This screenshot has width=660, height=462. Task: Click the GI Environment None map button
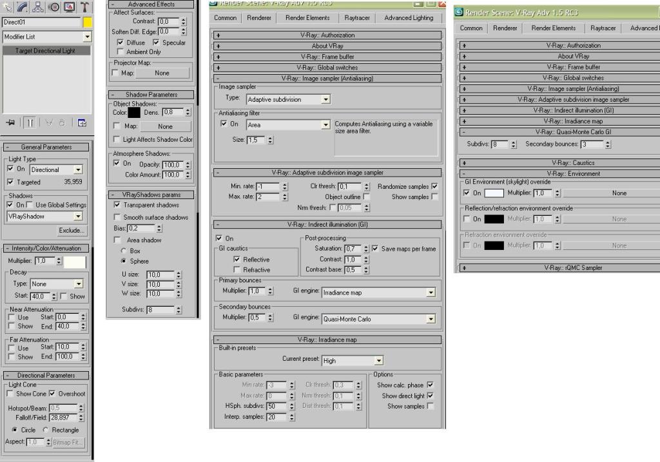click(612, 193)
